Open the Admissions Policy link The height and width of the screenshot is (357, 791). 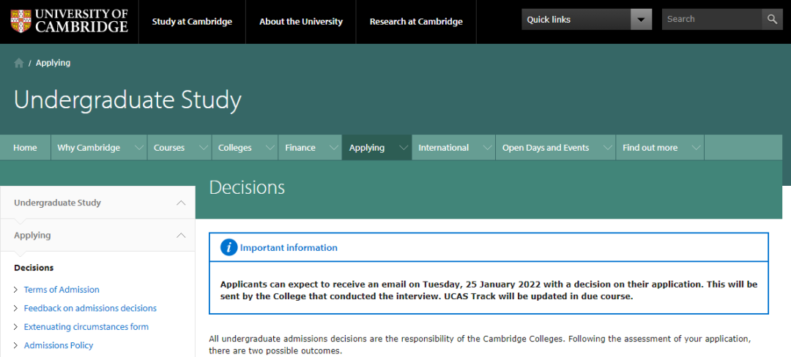[x=59, y=345]
